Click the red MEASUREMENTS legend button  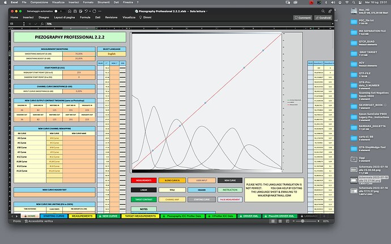pos(143,181)
